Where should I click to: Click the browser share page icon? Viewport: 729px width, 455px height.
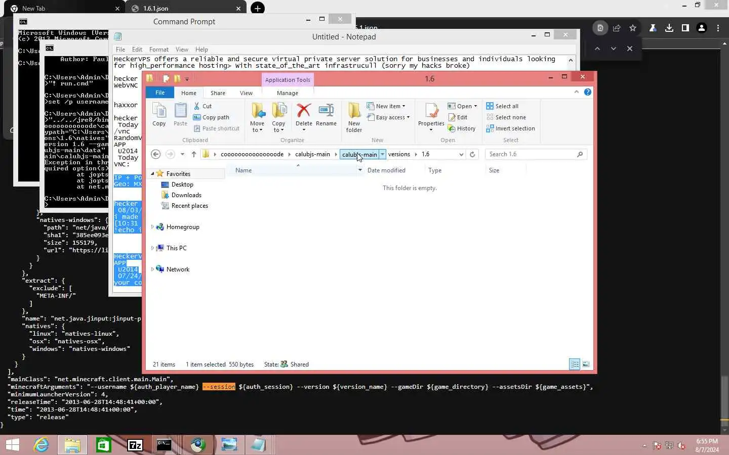coord(617,28)
